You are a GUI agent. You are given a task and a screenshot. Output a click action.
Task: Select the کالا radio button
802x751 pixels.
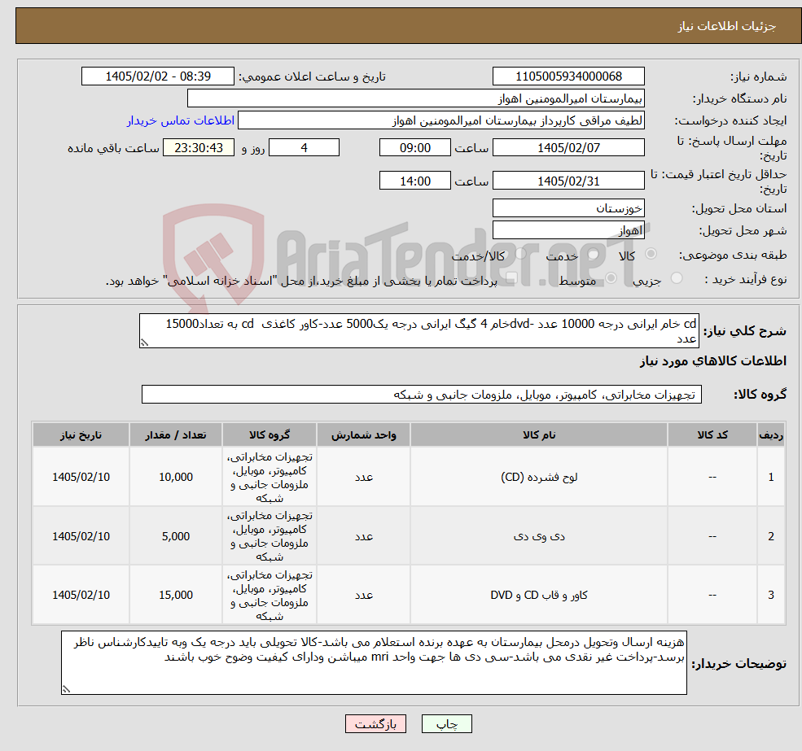[x=651, y=254]
